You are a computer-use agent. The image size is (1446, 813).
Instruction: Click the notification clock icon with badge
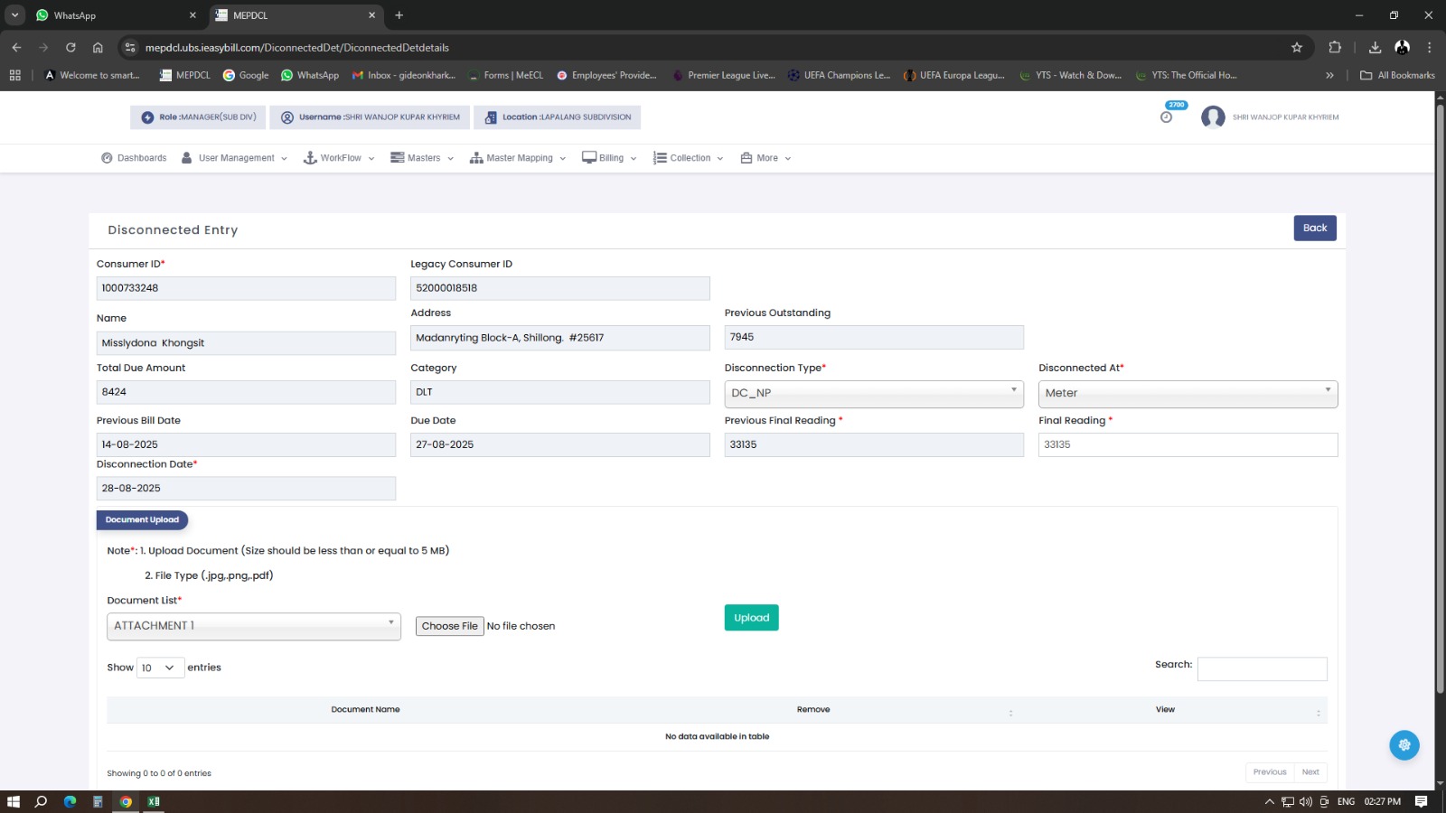point(1167,117)
